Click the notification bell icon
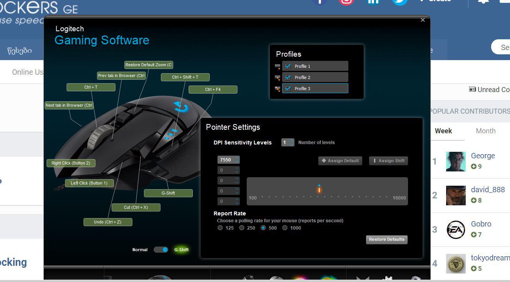This screenshot has height=282, width=510. (483, 2)
